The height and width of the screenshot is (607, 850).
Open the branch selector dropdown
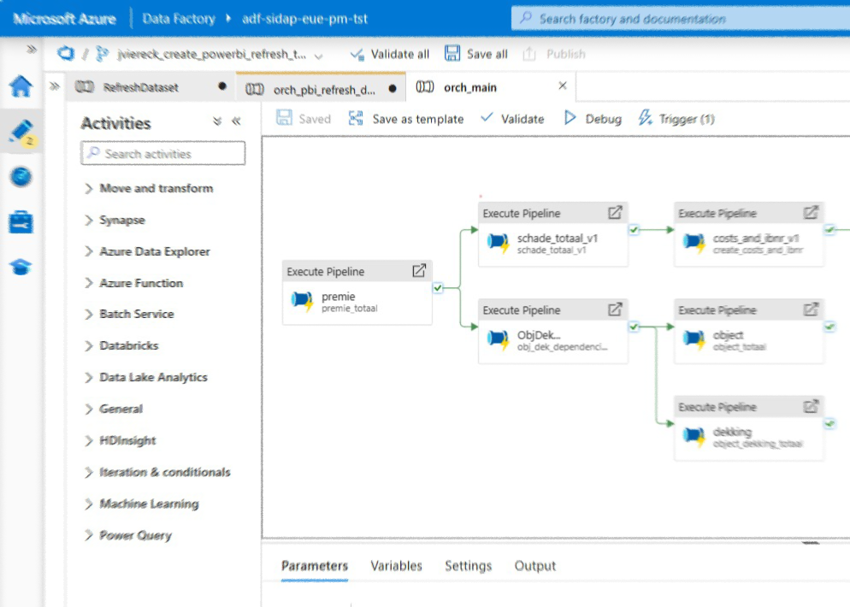[x=319, y=56]
